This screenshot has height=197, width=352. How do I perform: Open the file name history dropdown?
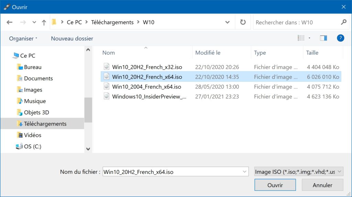[244, 172]
